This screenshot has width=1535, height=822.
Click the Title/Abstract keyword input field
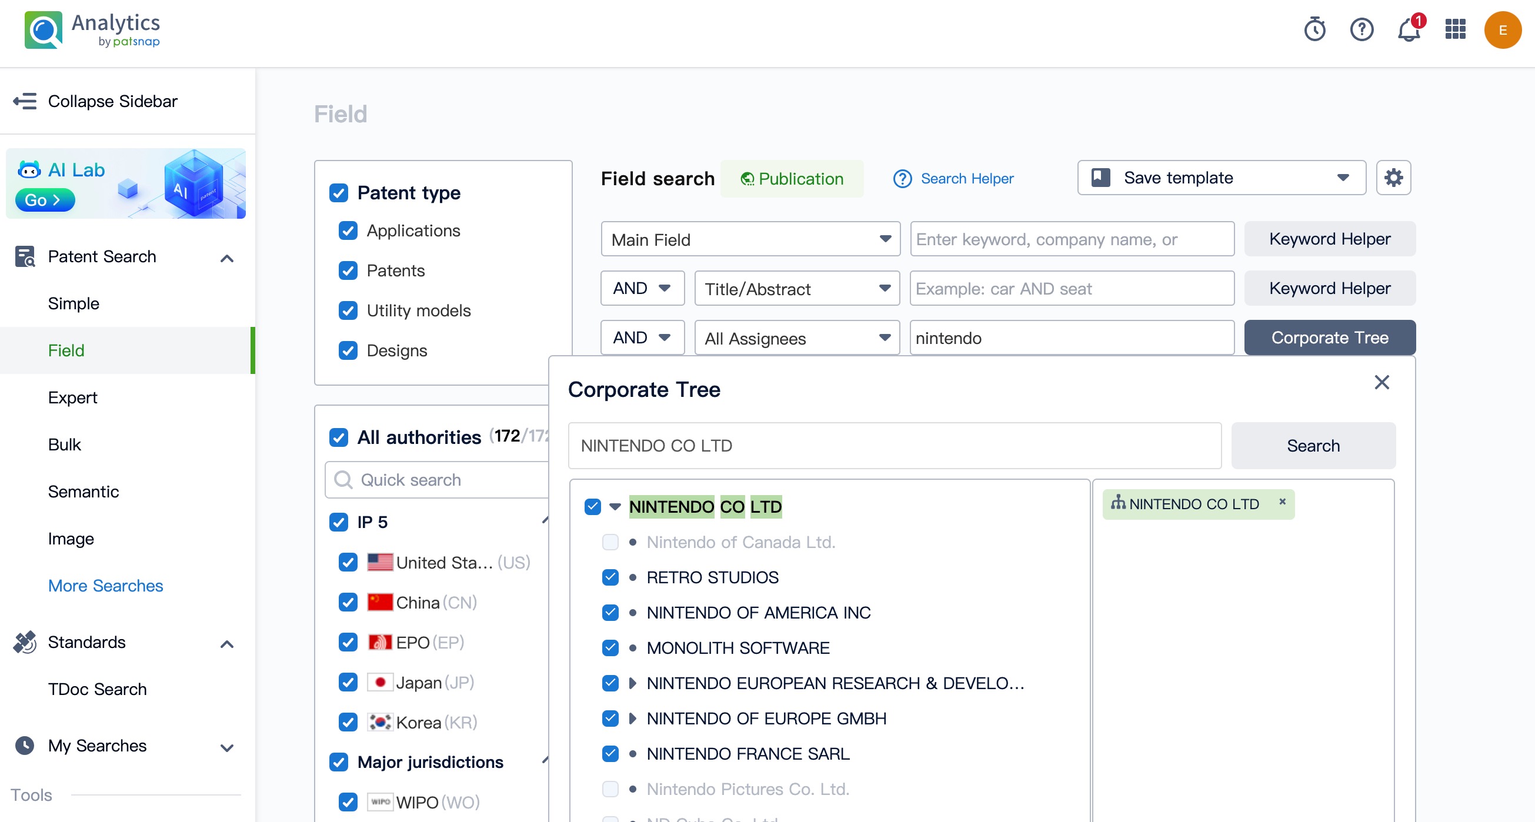[1072, 289]
